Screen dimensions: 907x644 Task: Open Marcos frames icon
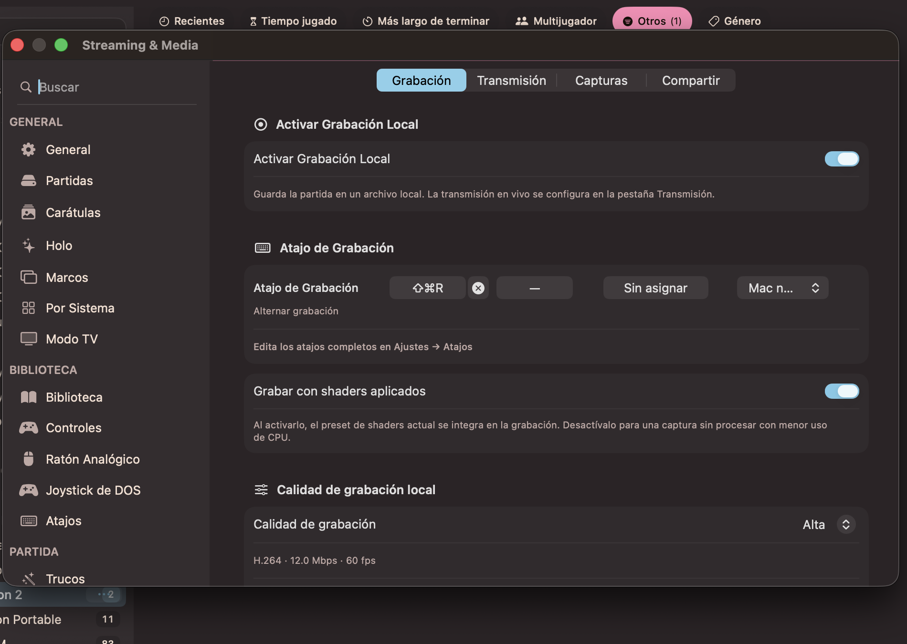[x=29, y=277]
